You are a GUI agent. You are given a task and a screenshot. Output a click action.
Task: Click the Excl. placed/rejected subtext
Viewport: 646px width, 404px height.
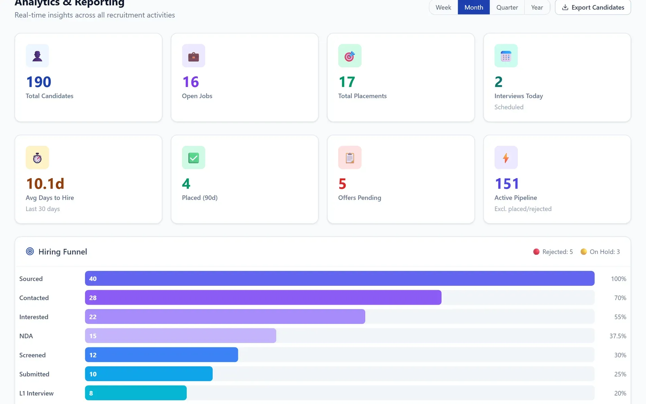[x=523, y=209]
